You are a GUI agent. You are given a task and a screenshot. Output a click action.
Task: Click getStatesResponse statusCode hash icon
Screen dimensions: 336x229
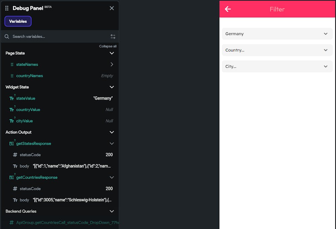(x=15, y=155)
